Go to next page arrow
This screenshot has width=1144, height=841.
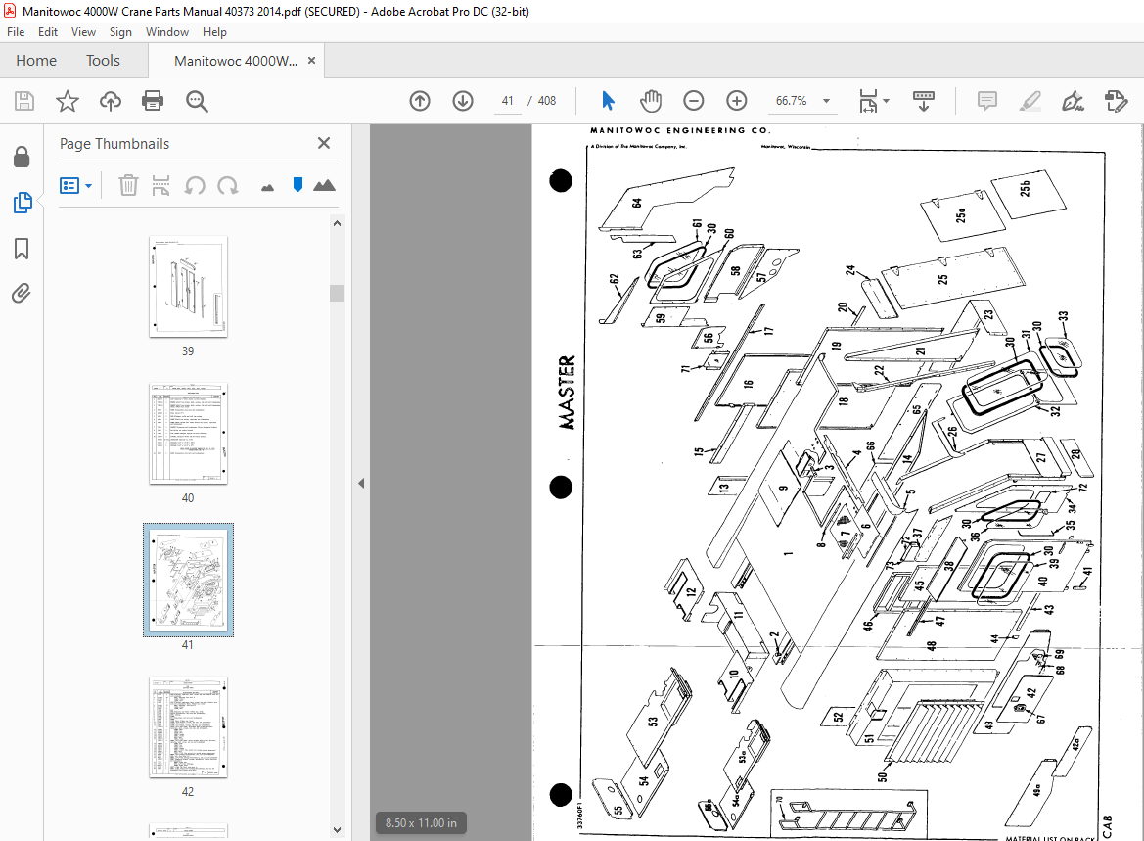[463, 101]
